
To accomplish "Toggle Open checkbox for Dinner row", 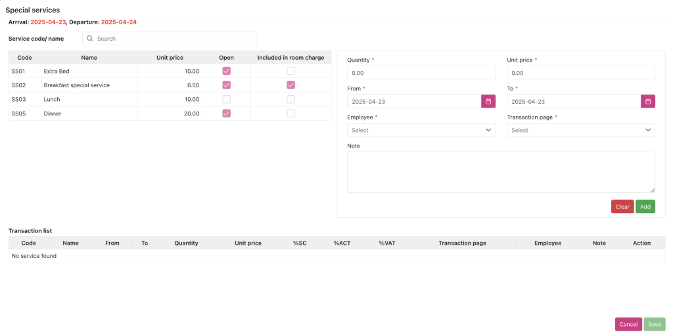I will (x=226, y=114).
